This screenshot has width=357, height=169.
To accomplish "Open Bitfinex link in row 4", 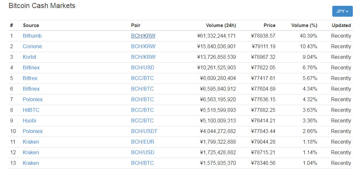I will click(x=31, y=67).
